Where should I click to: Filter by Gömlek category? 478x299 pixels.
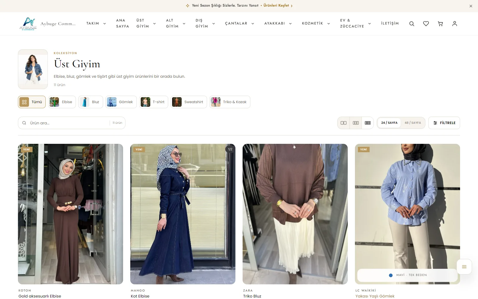[121, 102]
